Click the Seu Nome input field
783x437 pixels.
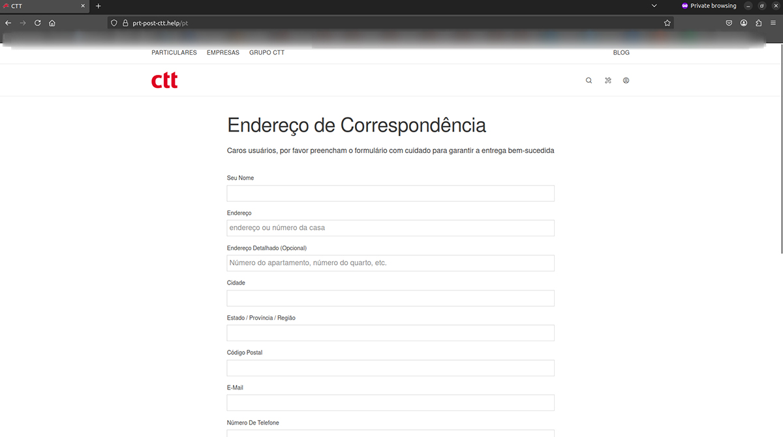tap(390, 193)
